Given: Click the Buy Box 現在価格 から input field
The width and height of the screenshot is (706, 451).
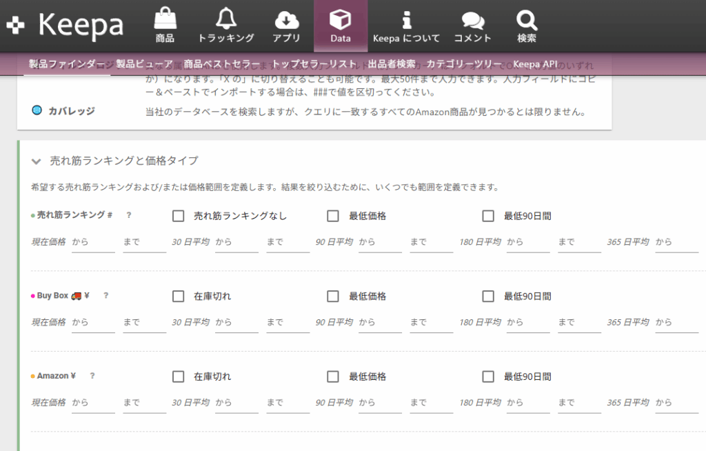Looking at the screenshot, I should (93, 323).
